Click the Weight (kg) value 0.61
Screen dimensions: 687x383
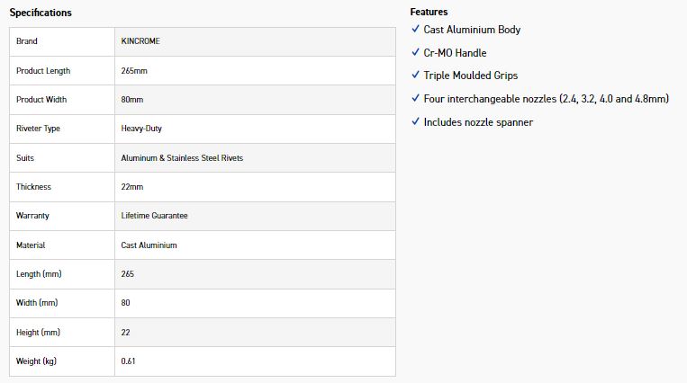pyautogui.click(x=128, y=361)
